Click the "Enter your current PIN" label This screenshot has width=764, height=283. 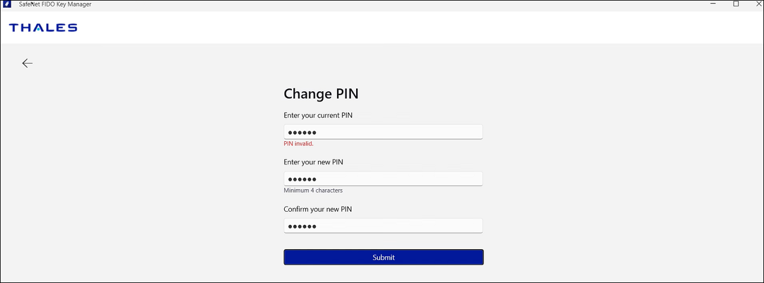pyautogui.click(x=318, y=115)
